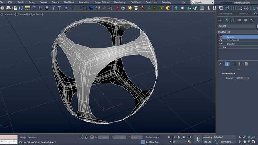Open Key Filters dialog

(227, 142)
